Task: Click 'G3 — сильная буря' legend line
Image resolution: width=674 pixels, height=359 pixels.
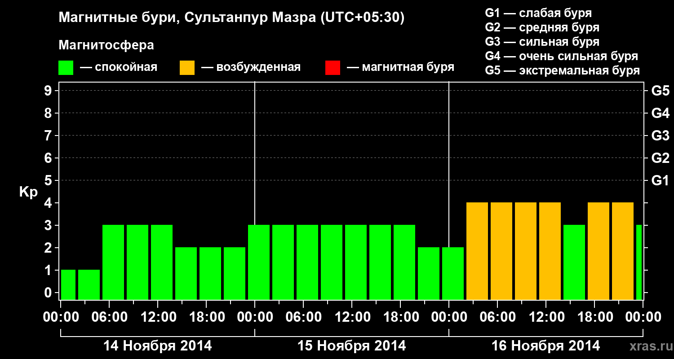Action: pos(542,42)
